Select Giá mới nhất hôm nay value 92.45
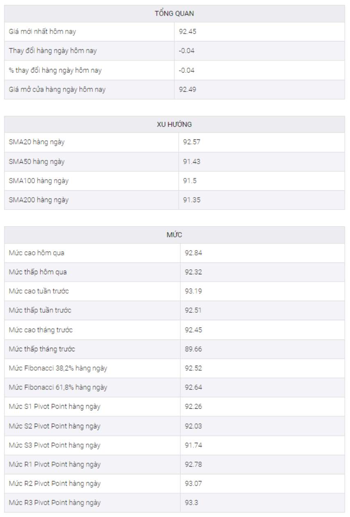 pyautogui.click(x=187, y=32)
